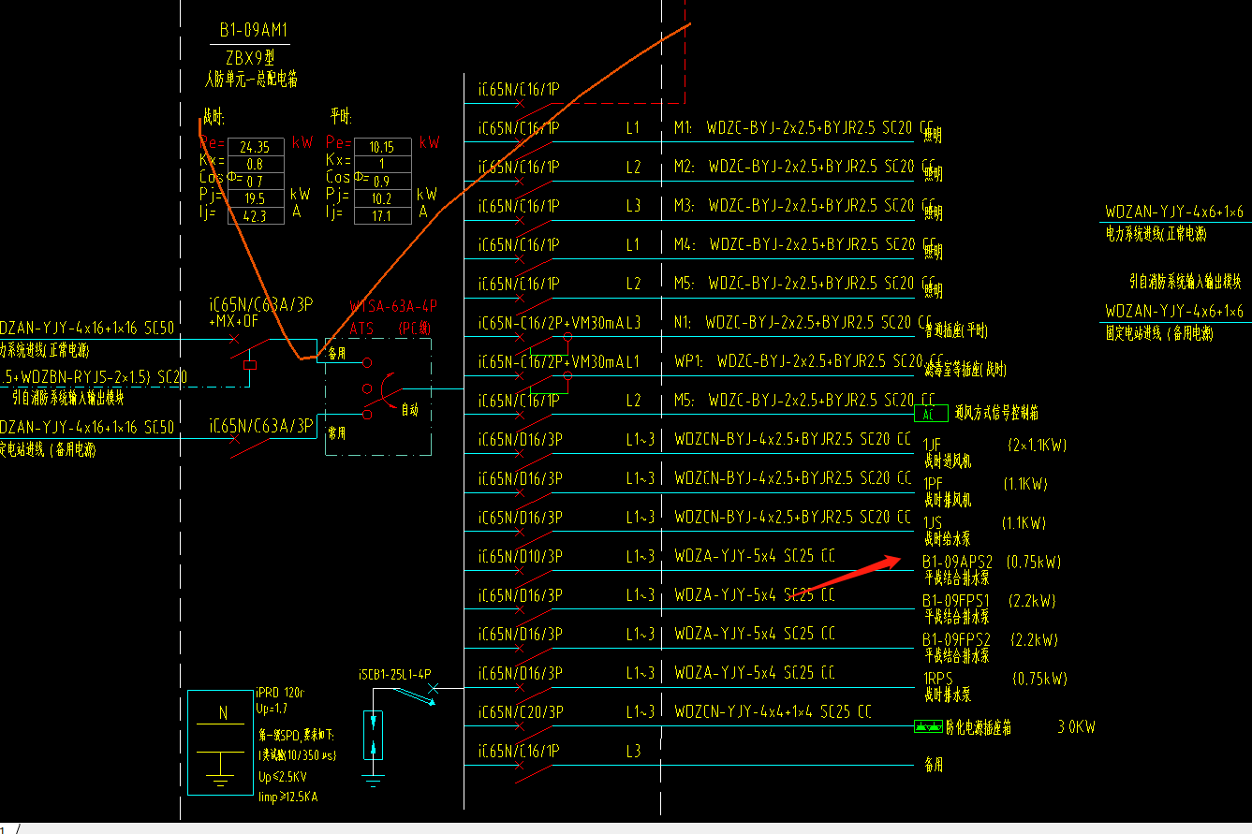Click the N busbar grounding symbol box
This screenshot has width=1252, height=834.
[x=221, y=742]
